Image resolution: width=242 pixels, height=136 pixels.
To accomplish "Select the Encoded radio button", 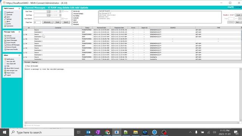I will tap(31, 66).
